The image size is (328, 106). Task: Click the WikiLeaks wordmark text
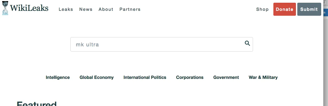click(29, 8)
